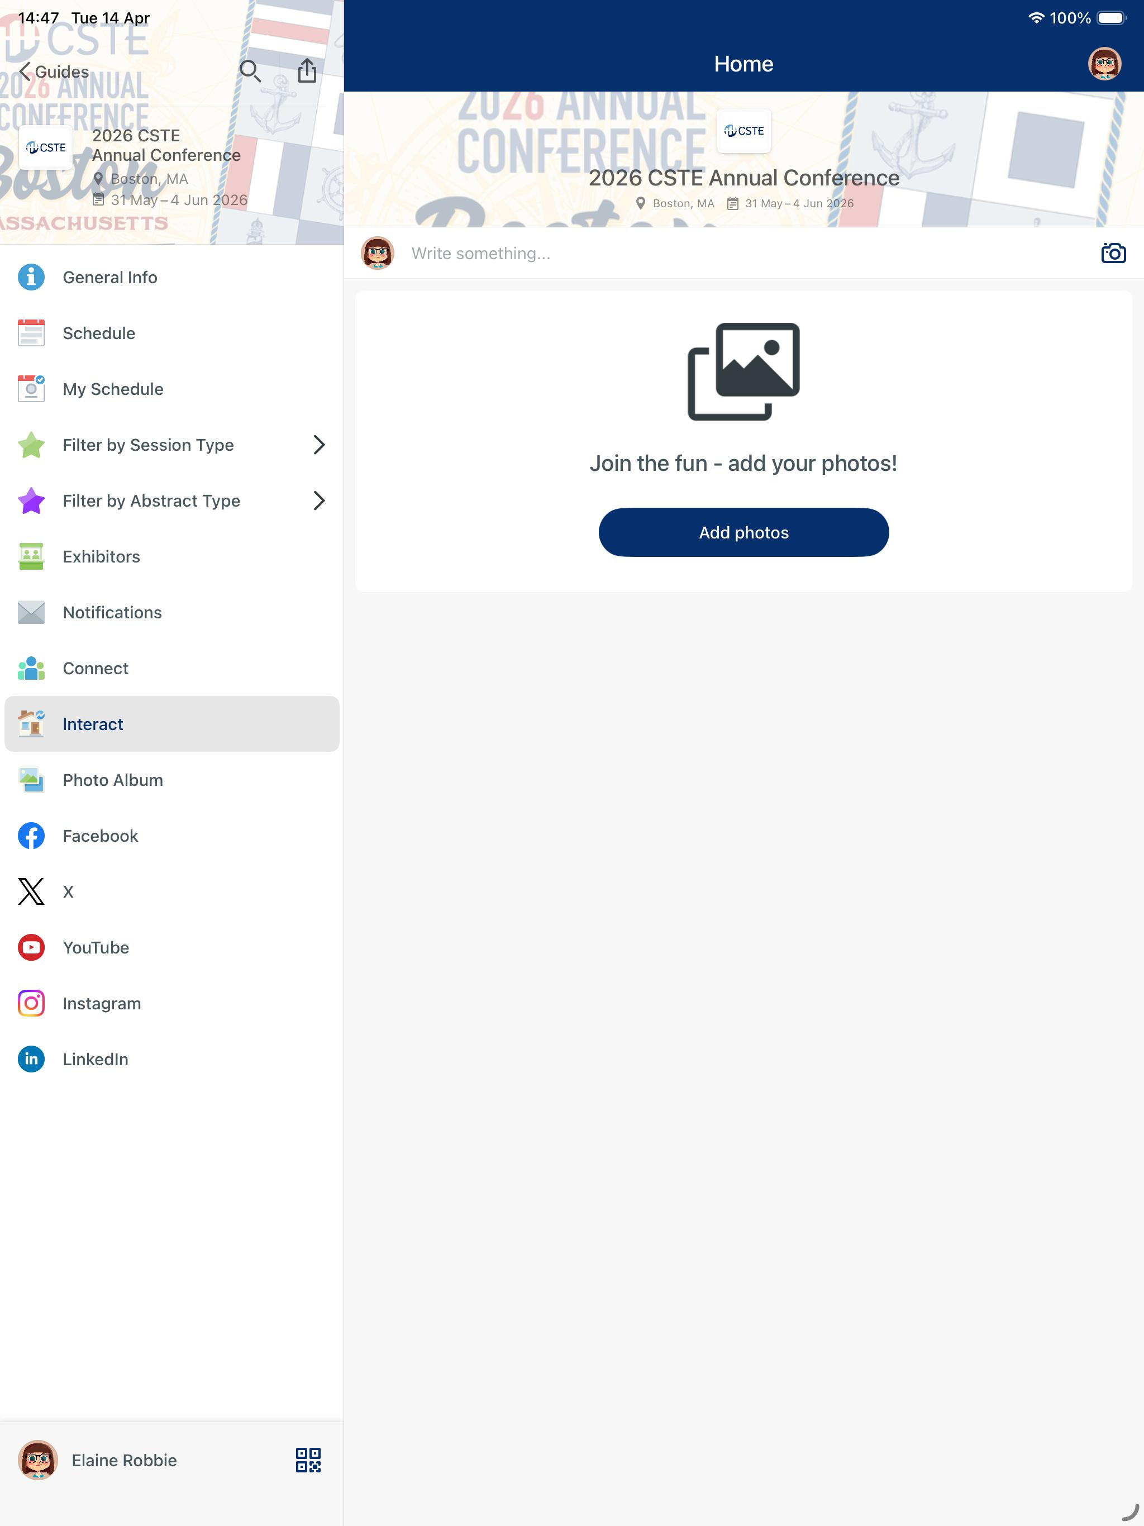The height and width of the screenshot is (1526, 1144).
Task: Tap the YouTube logo icon
Action: tap(31, 948)
